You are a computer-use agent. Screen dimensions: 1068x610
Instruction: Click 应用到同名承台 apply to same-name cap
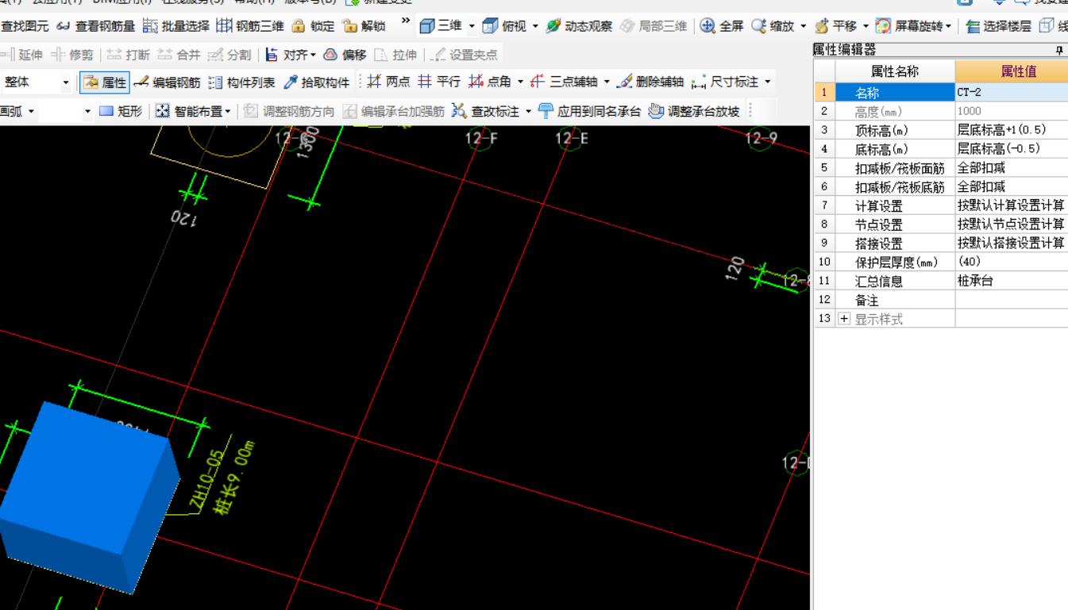click(589, 111)
